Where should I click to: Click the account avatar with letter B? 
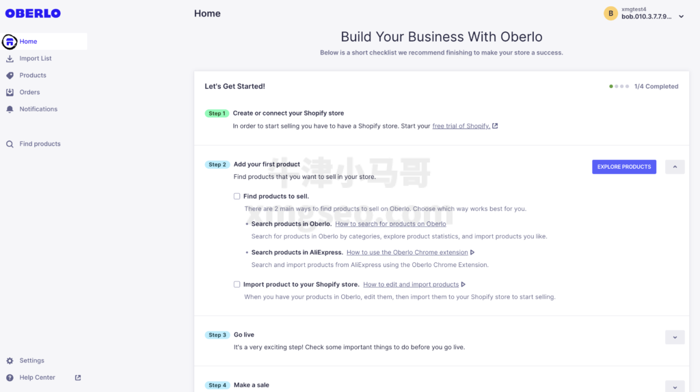pyautogui.click(x=610, y=14)
